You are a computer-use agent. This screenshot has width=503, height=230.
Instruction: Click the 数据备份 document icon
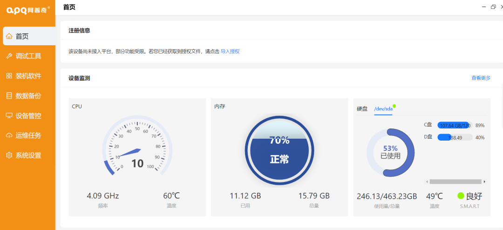tap(9, 96)
